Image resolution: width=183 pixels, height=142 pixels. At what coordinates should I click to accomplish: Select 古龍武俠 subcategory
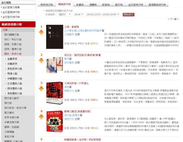(x=12, y=64)
